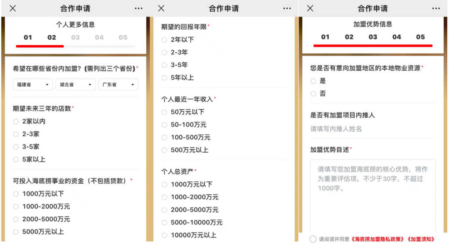
Task: Check the 请阅读并同意 agreement circle
Action: point(313,239)
